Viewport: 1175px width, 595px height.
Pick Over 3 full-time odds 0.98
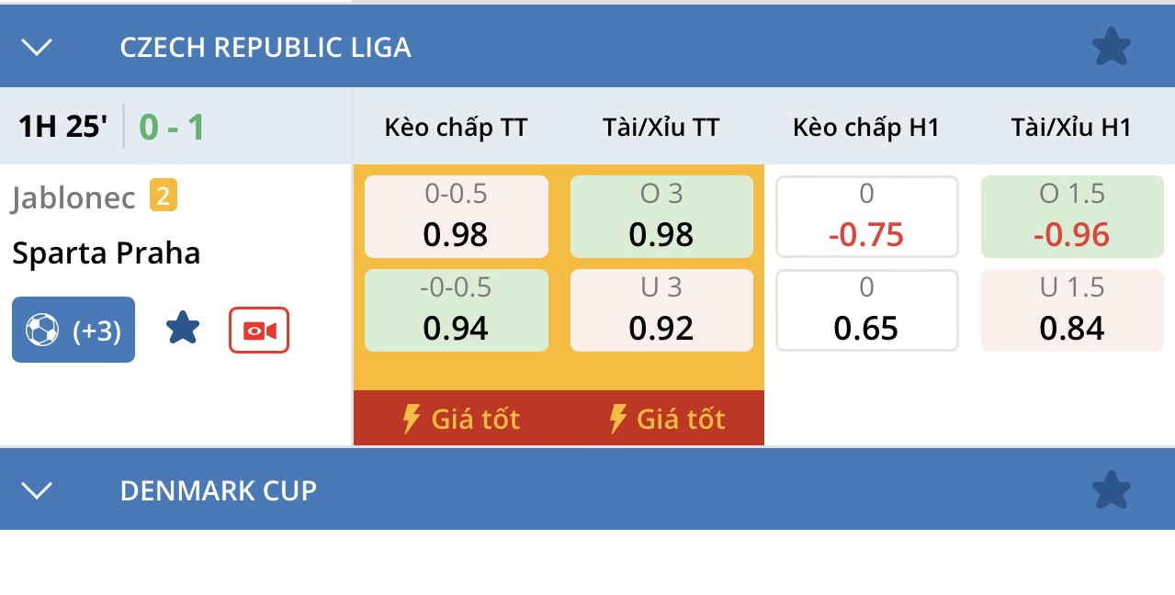coord(661,217)
